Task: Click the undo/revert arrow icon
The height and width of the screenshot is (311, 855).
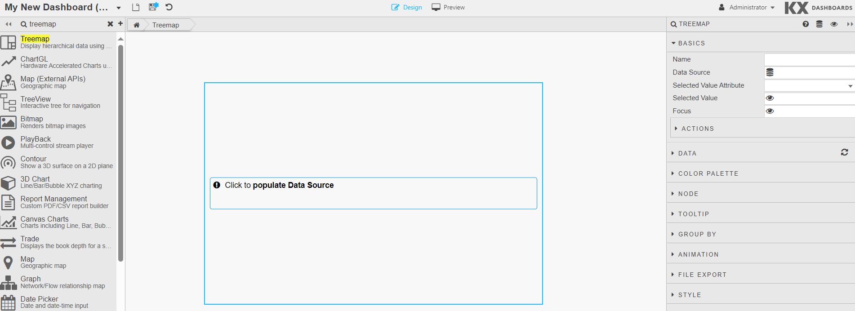Action: (169, 7)
